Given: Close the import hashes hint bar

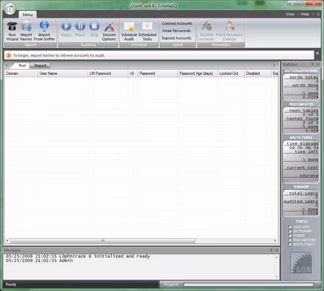Looking at the screenshot, I should (x=317, y=54).
